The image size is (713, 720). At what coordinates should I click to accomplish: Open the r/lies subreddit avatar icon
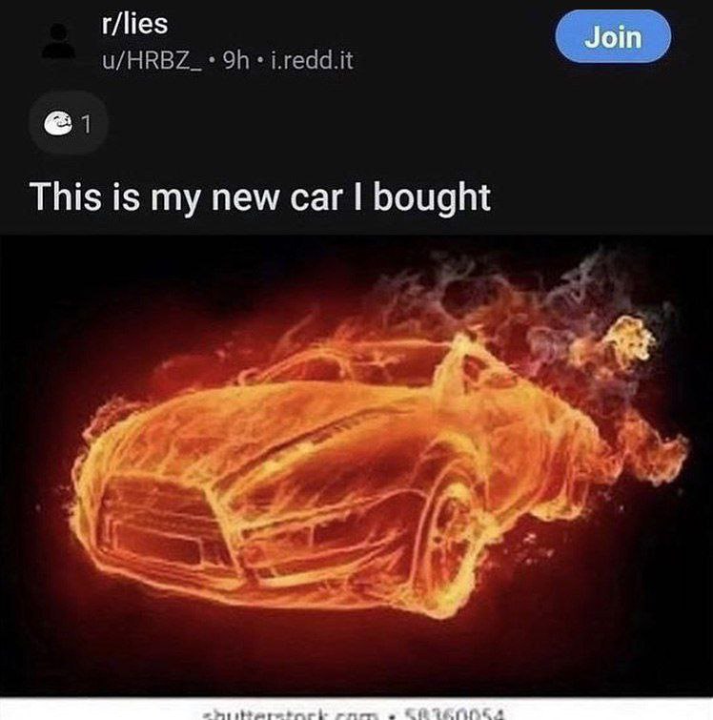pos(58,41)
